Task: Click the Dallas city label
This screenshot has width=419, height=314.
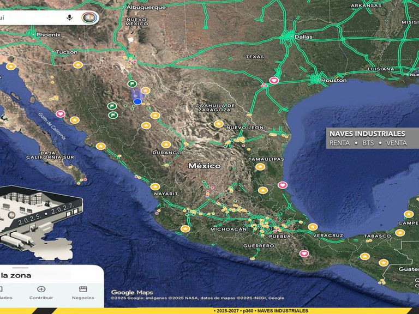Action: (x=303, y=37)
